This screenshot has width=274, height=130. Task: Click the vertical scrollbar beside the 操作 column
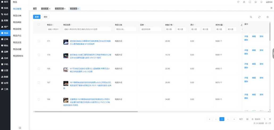(x=270, y=32)
